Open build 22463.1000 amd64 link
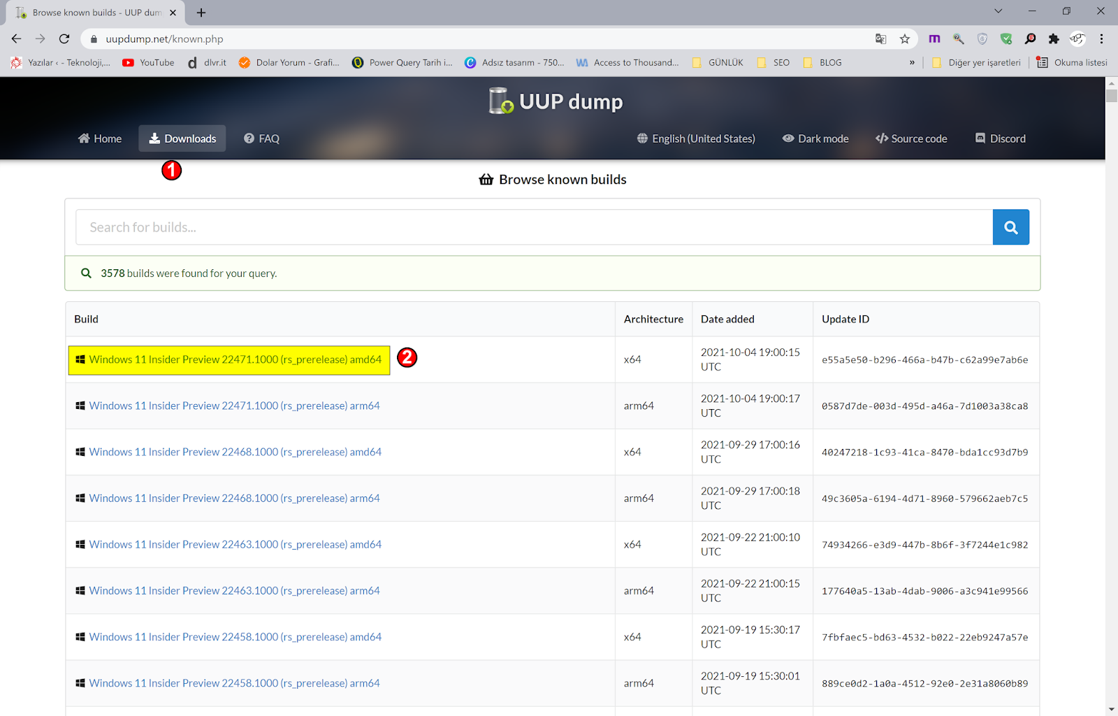 235,544
